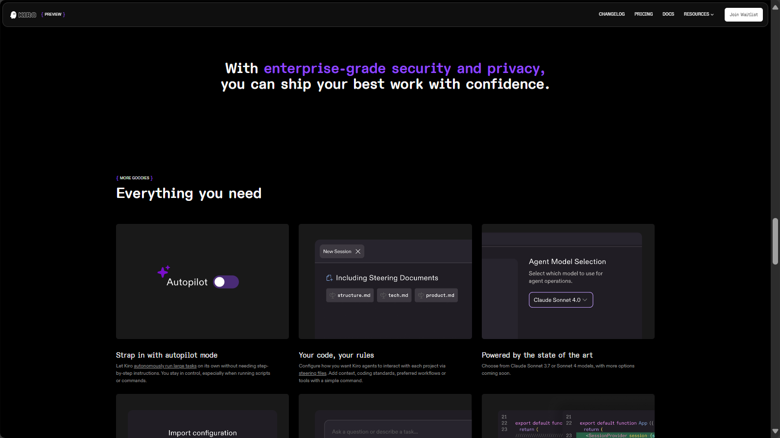
Task: Toggle the Autopilot switch
Action: click(226, 282)
